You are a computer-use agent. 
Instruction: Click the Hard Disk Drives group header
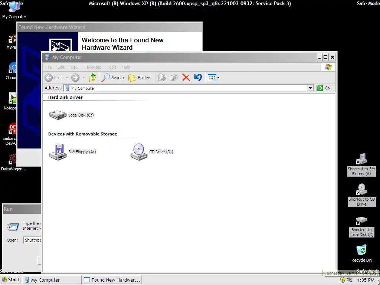[65, 97]
